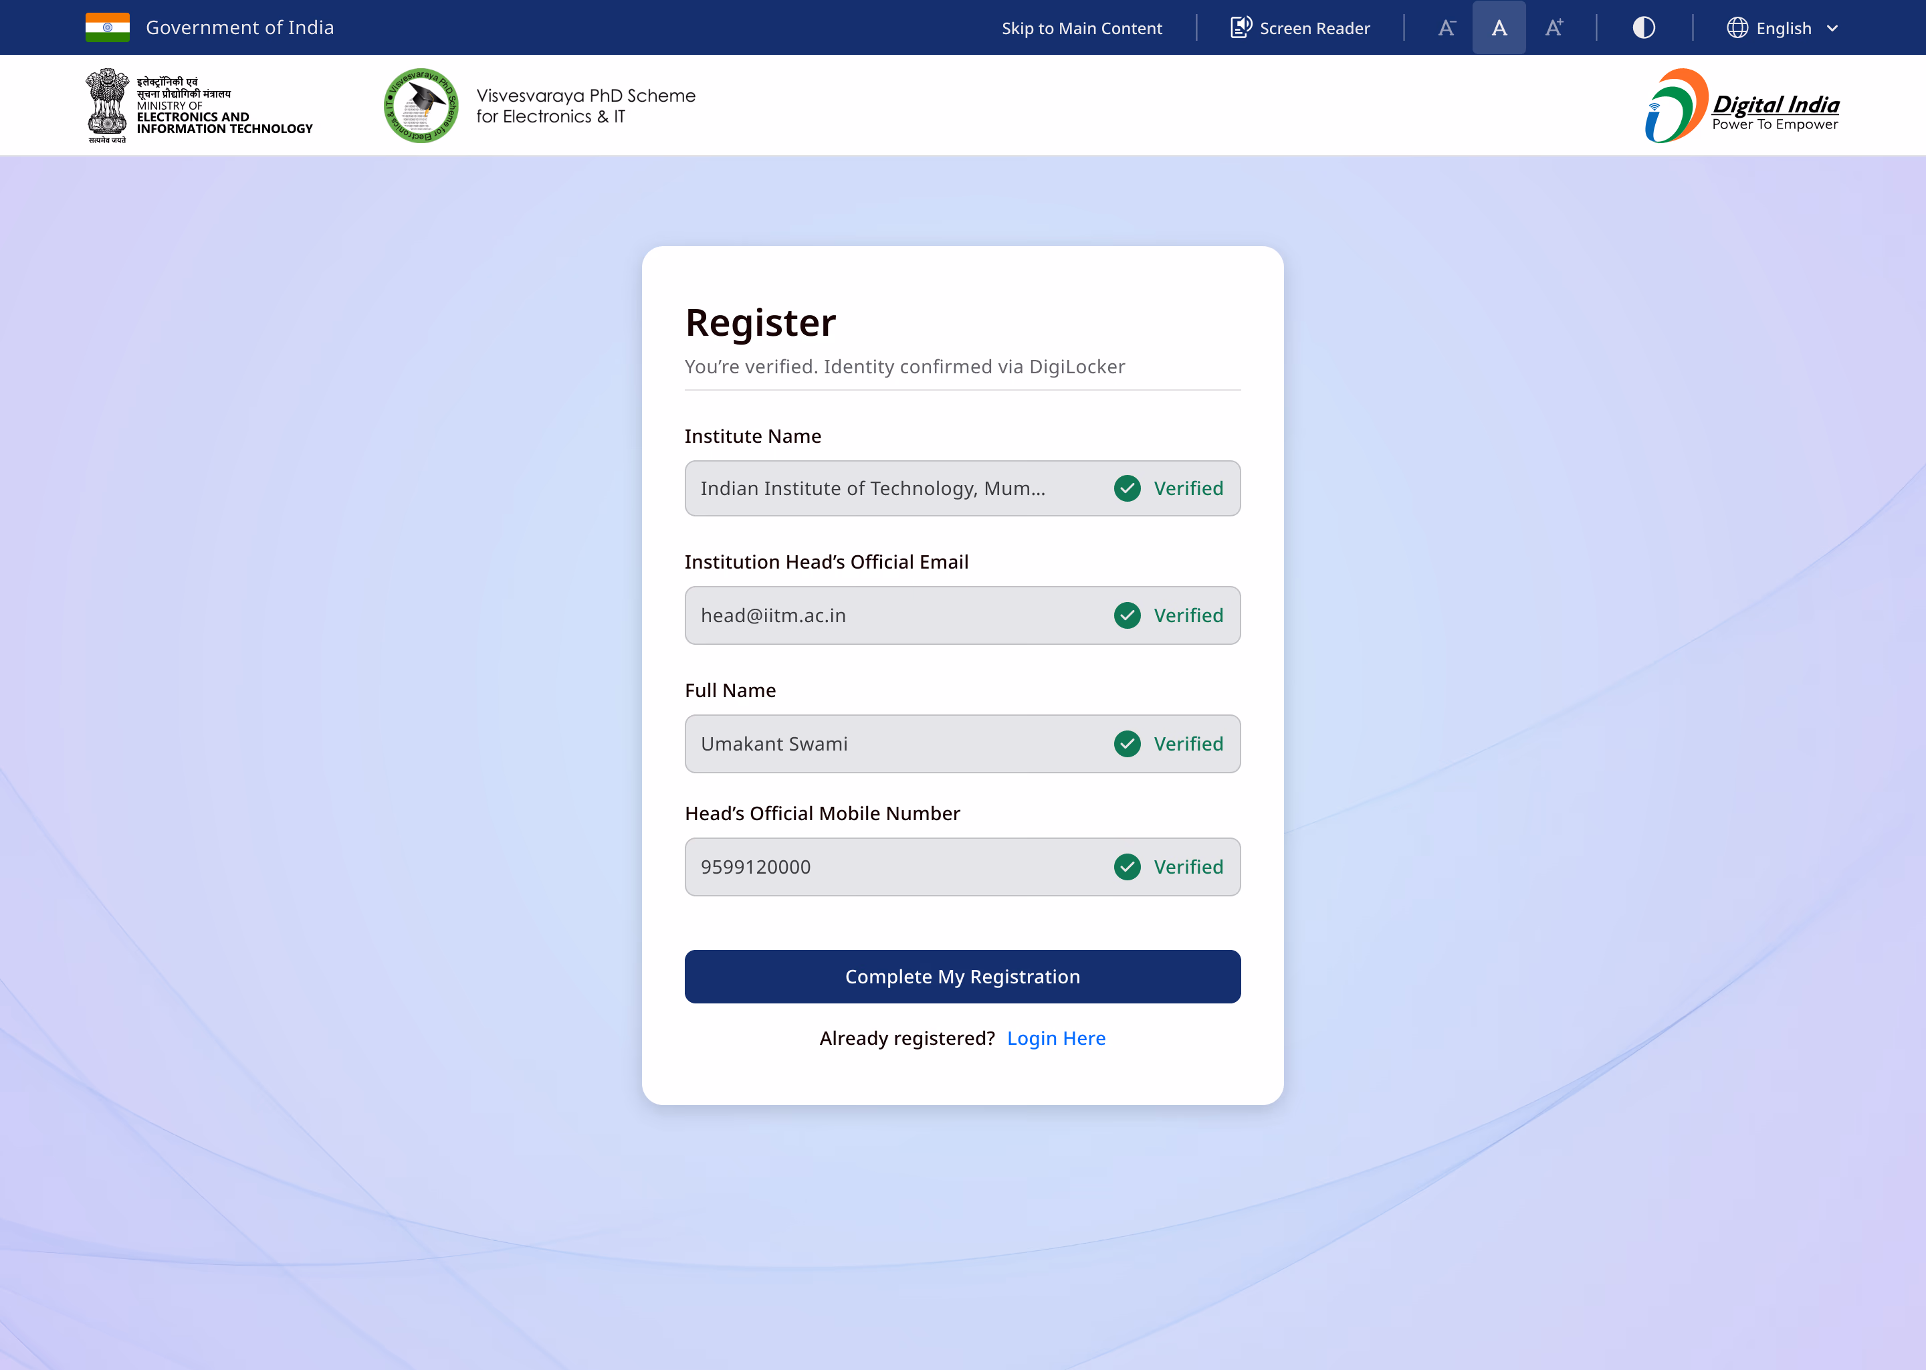Click the Head's Official Mobile Number label
The image size is (1926, 1370).
coord(822,813)
